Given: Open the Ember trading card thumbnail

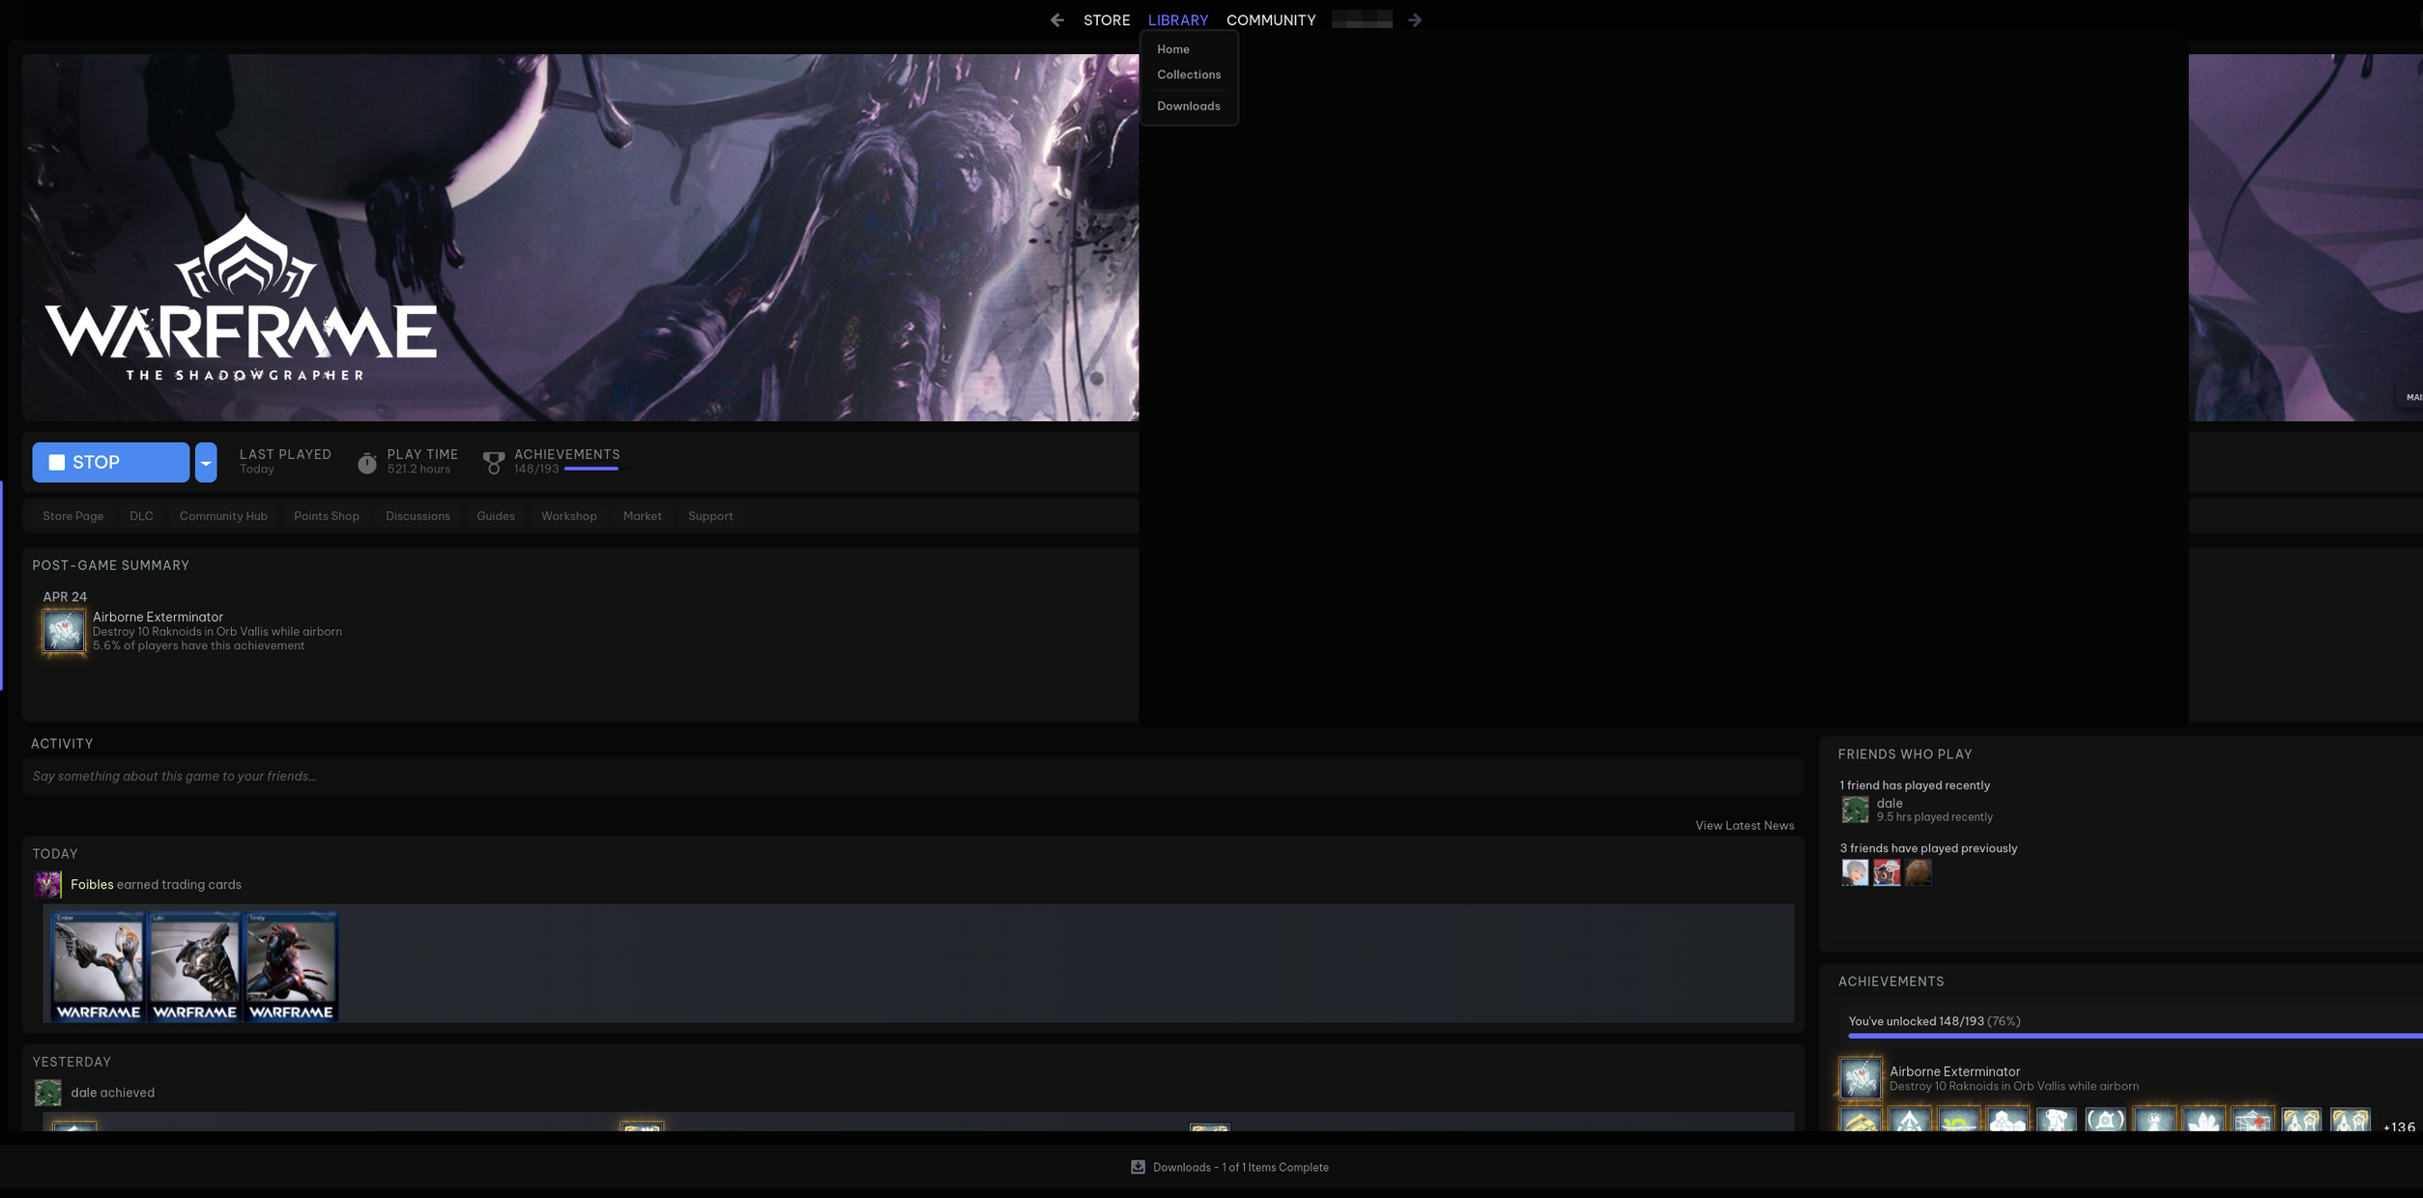Looking at the screenshot, I should (x=98, y=966).
